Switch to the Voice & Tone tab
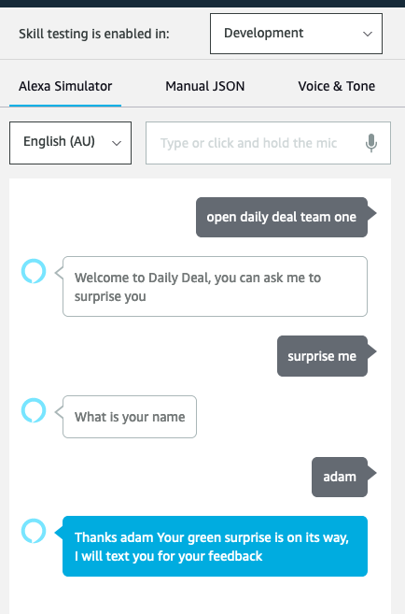Viewport: 405px width, 614px height. coord(337,86)
